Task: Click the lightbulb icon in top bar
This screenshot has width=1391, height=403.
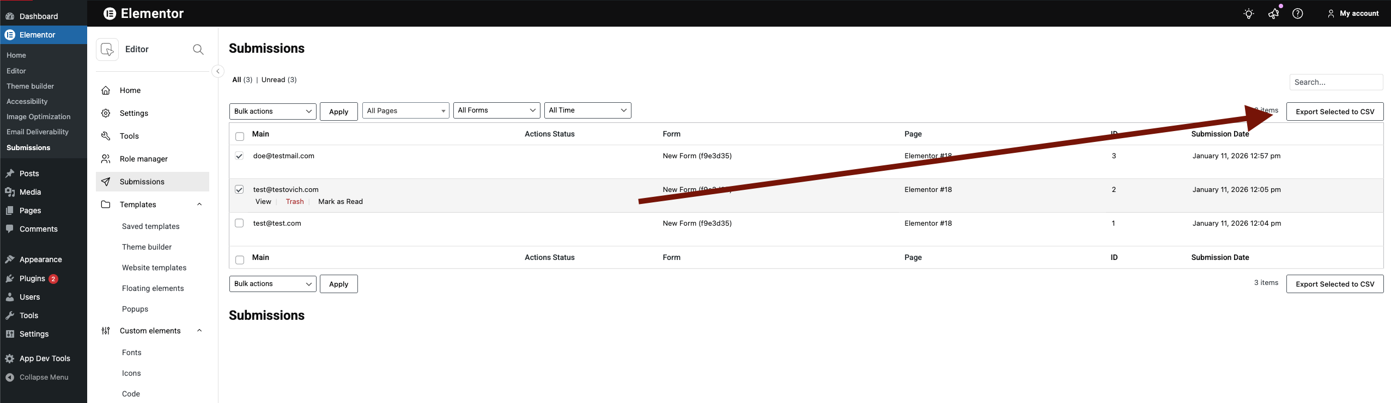Action: [1248, 14]
